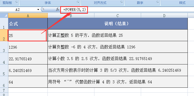Click the select all corner button

4,16
